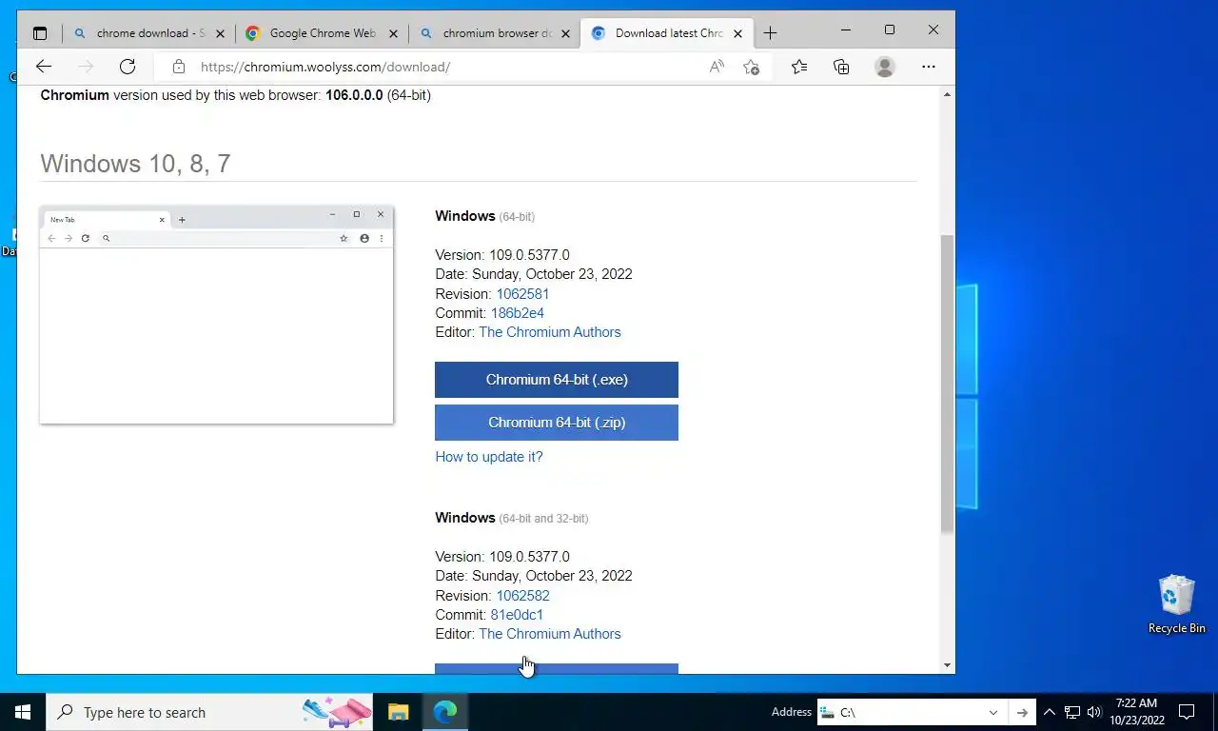
Task: Refresh the current page
Action: point(128,67)
